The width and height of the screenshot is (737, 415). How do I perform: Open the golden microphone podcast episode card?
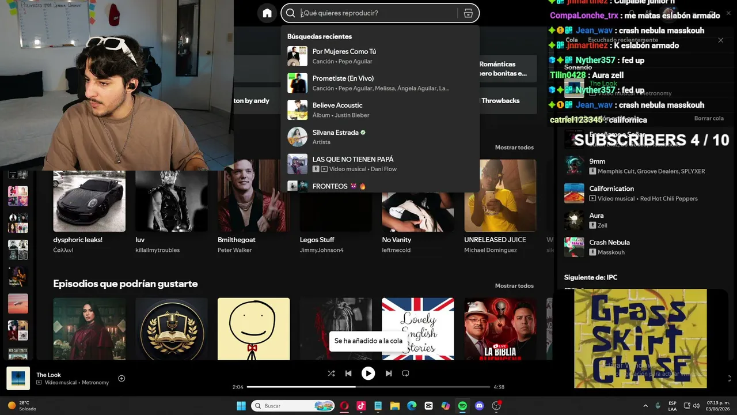pos(171,329)
